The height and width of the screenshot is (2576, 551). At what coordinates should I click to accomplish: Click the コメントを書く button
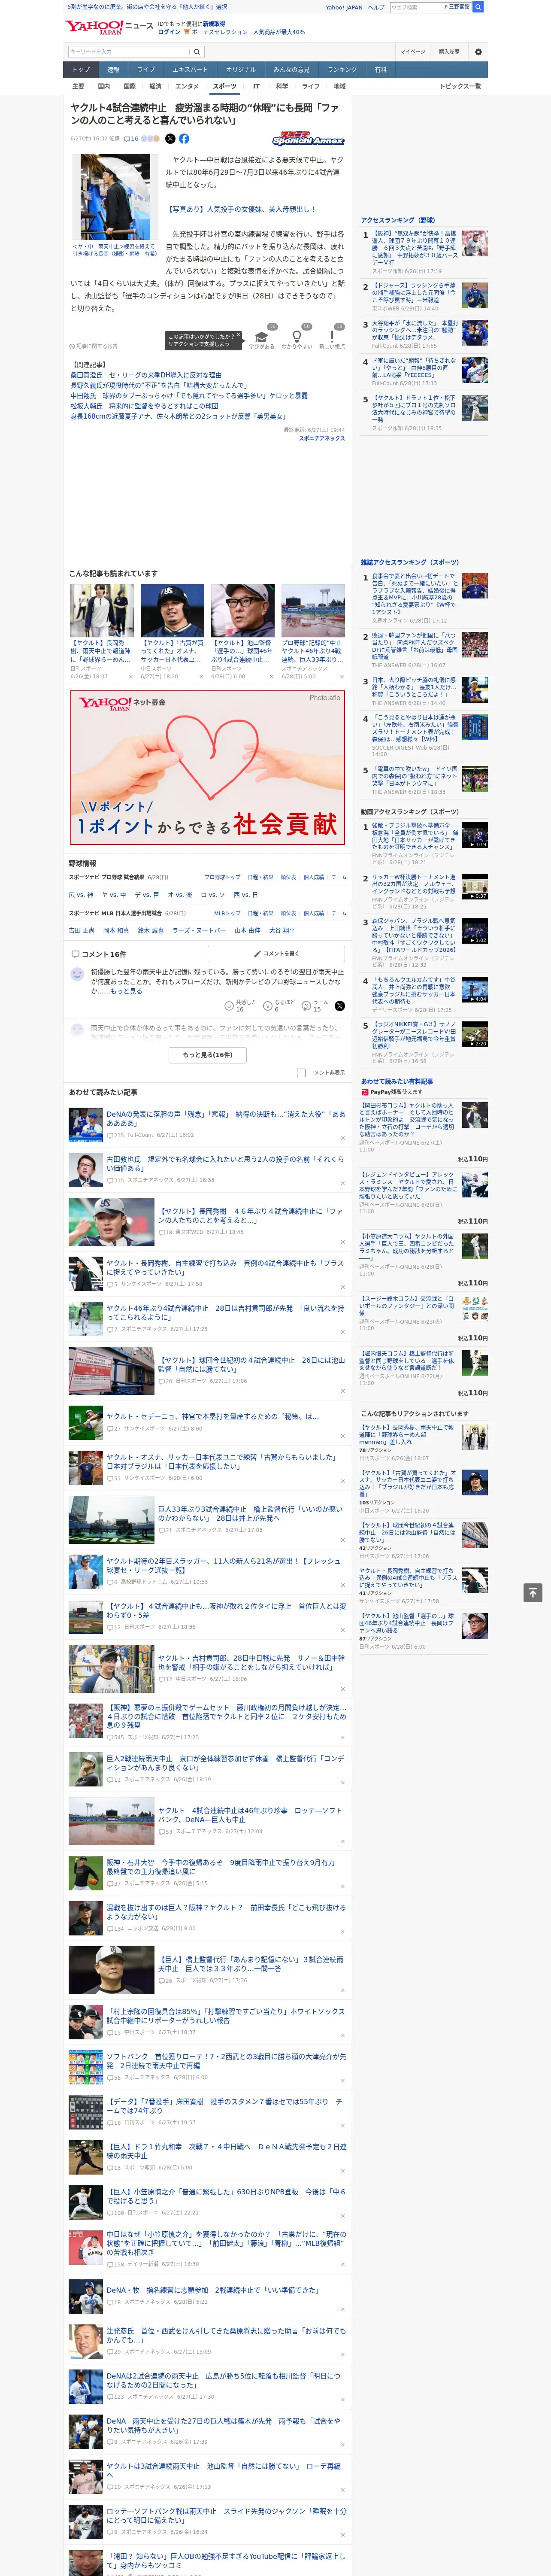coord(276,954)
